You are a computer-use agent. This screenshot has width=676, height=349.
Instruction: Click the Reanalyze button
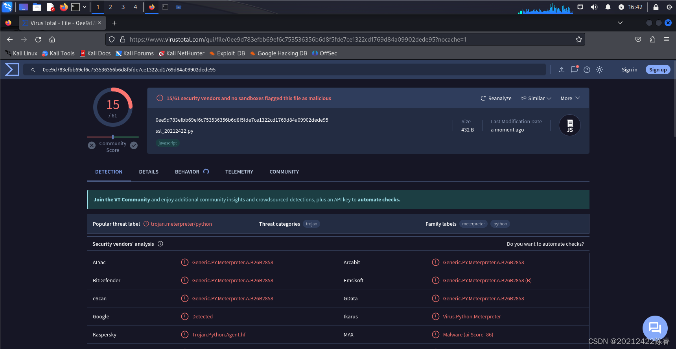click(x=496, y=98)
